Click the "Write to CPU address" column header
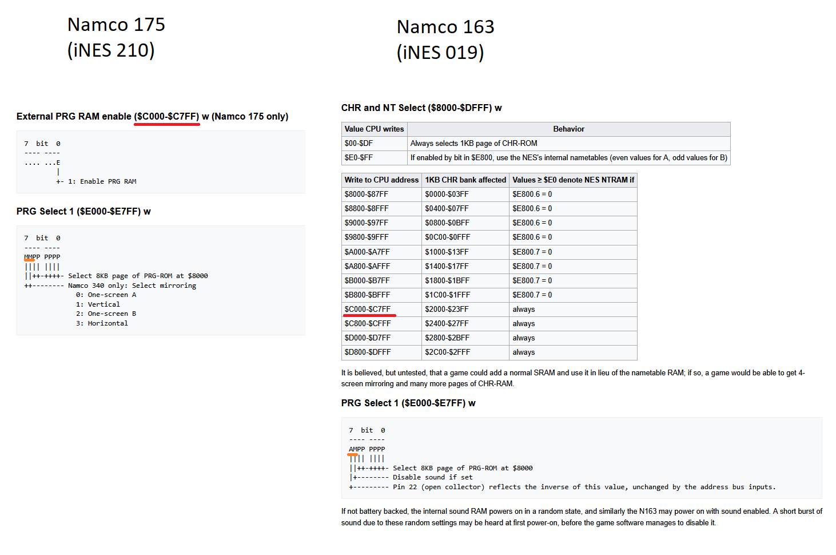Image resolution: width=836 pixels, height=555 pixels. pos(381,180)
